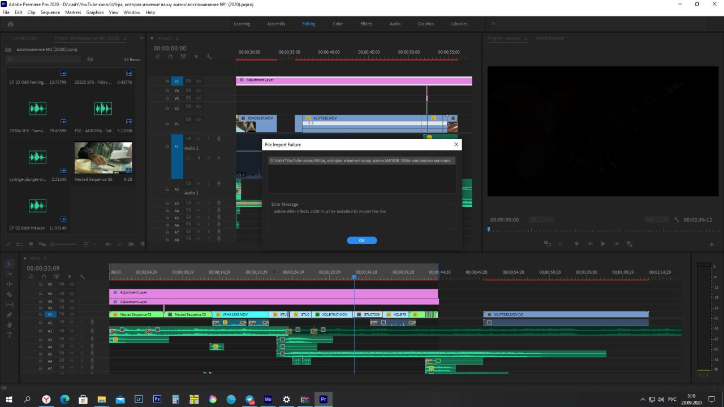Click Windows Start button
Viewport: 724px width, 407px height.
(9, 399)
